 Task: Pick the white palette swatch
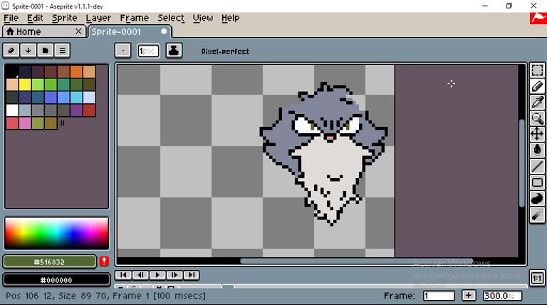coord(12,110)
